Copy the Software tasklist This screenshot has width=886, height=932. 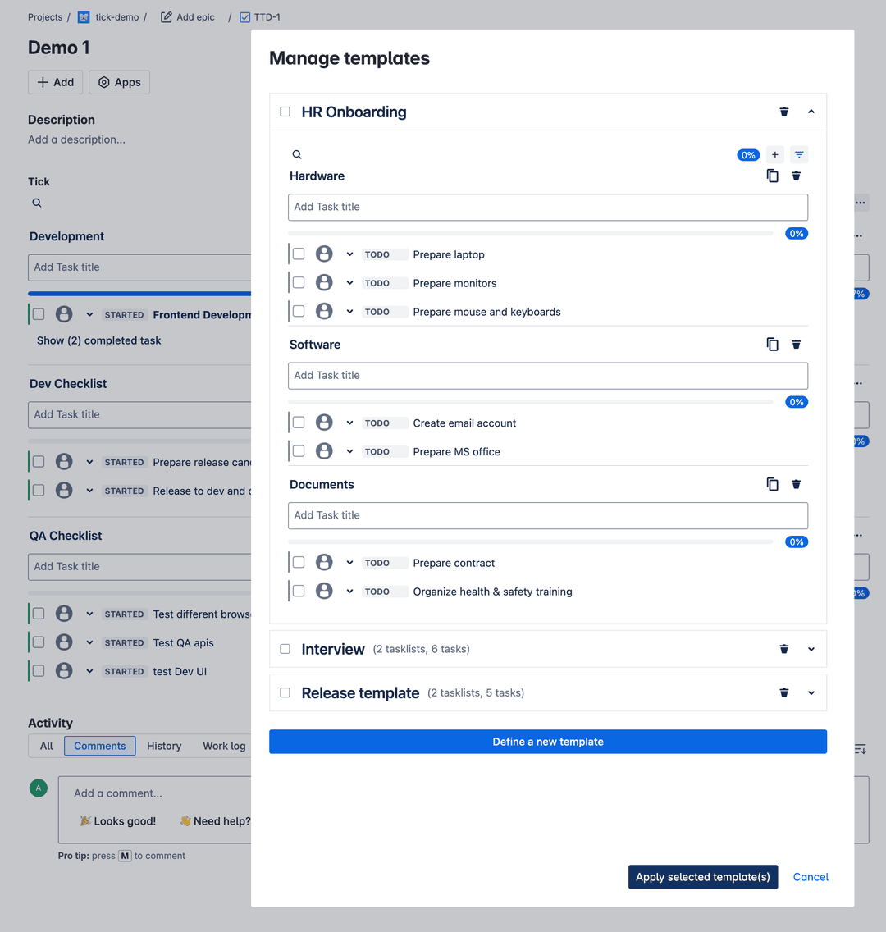coord(772,344)
